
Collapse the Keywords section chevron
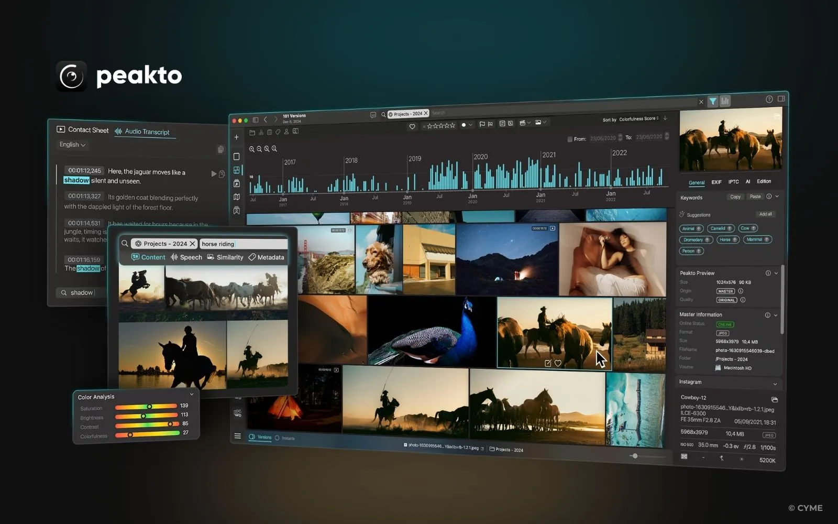pos(777,196)
